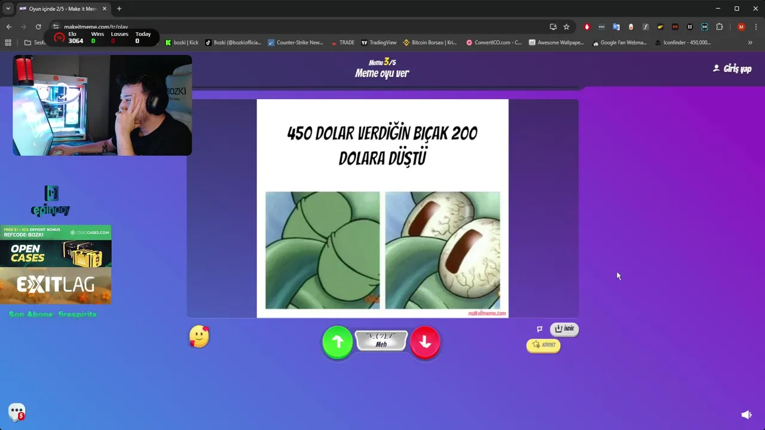Open the Awesome Wallpaper bookmark
Screen dimensions: 765x430
point(556,42)
